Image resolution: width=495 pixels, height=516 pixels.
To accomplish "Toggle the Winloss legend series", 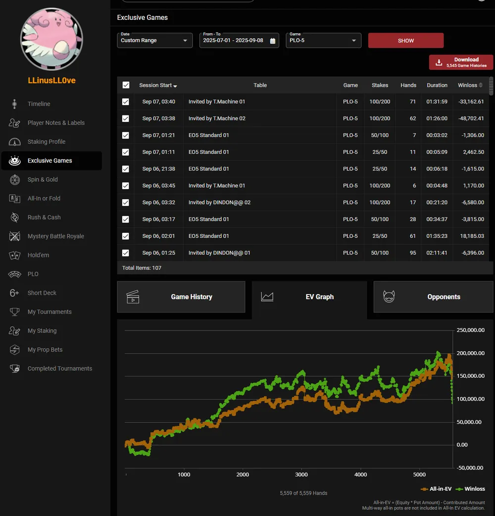I will [x=470, y=489].
